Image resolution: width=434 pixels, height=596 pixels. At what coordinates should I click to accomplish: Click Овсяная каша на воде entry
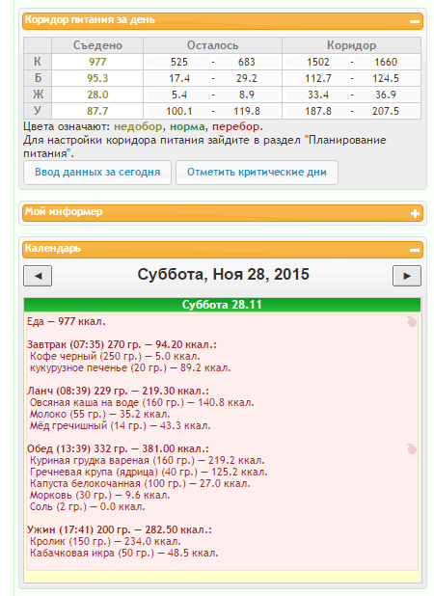pyautogui.click(x=142, y=402)
